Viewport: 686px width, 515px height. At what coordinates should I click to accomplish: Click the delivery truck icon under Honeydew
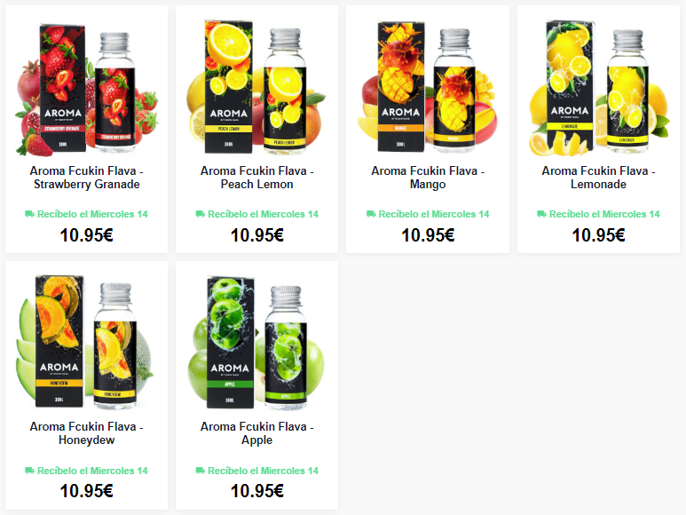29,471
